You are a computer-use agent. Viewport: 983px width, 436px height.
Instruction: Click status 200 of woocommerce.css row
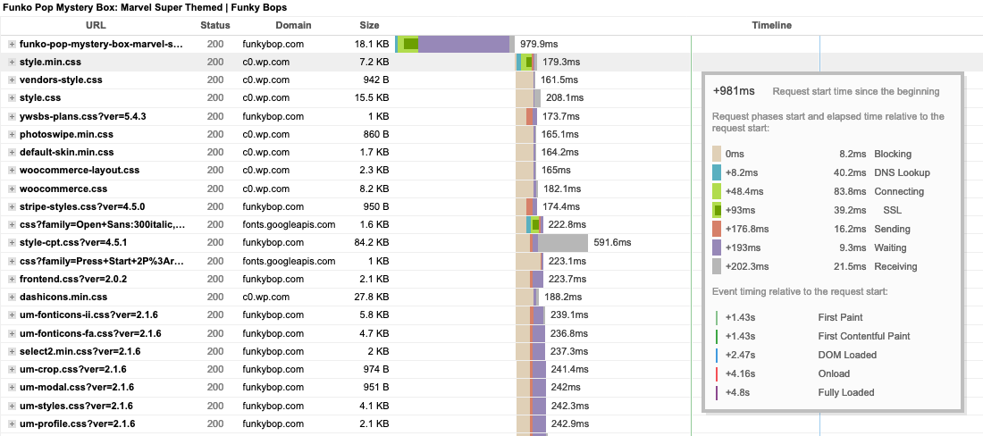pyautogui.click(x=215, y=189)
